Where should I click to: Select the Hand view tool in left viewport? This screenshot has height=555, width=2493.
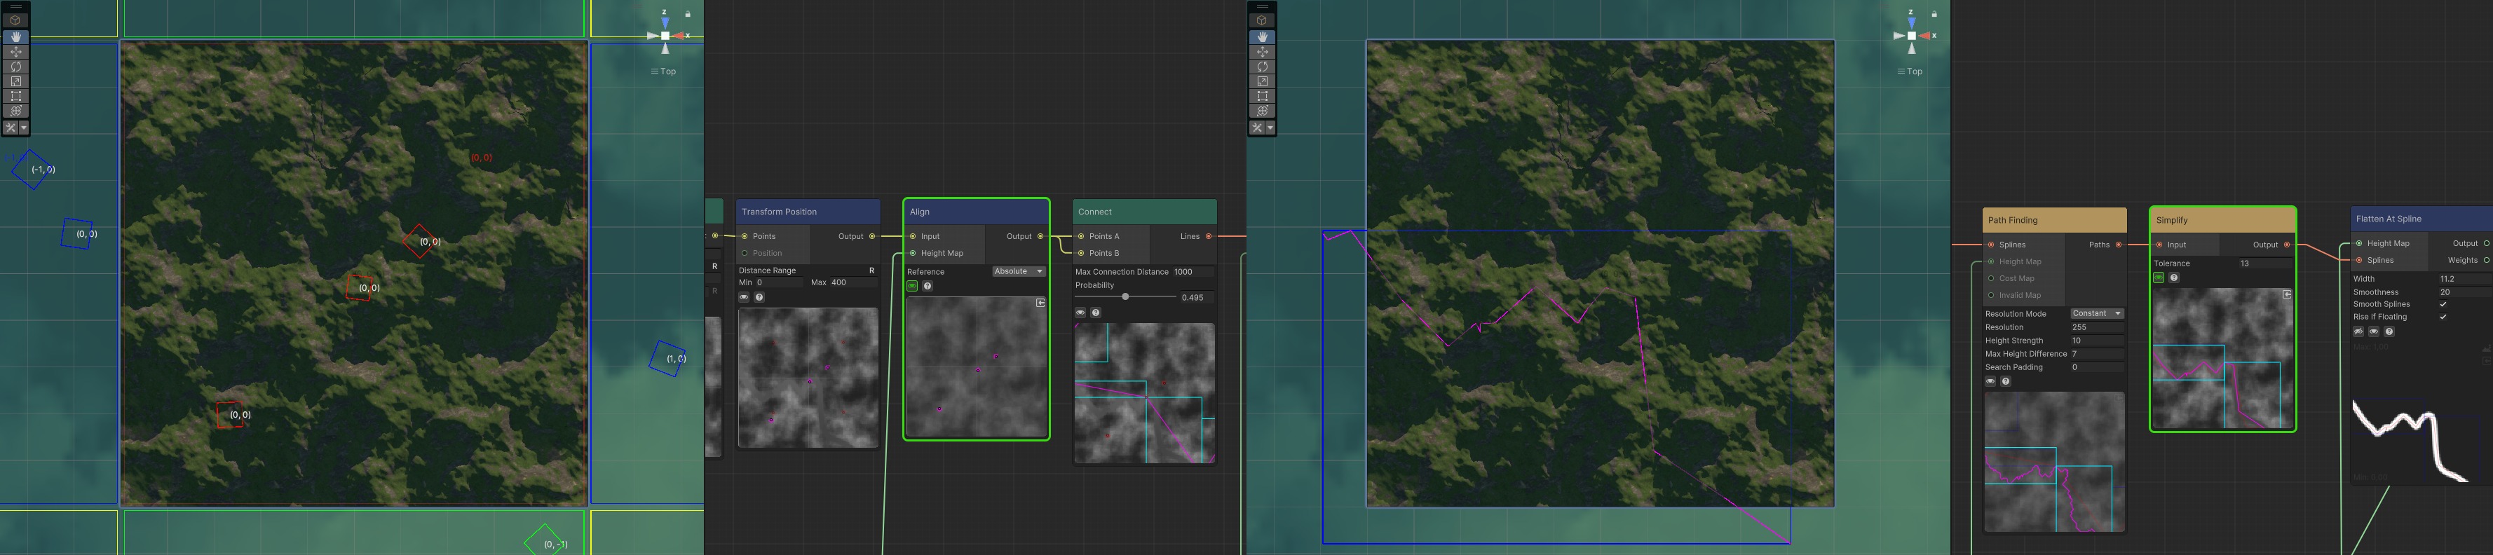point(15,36)
